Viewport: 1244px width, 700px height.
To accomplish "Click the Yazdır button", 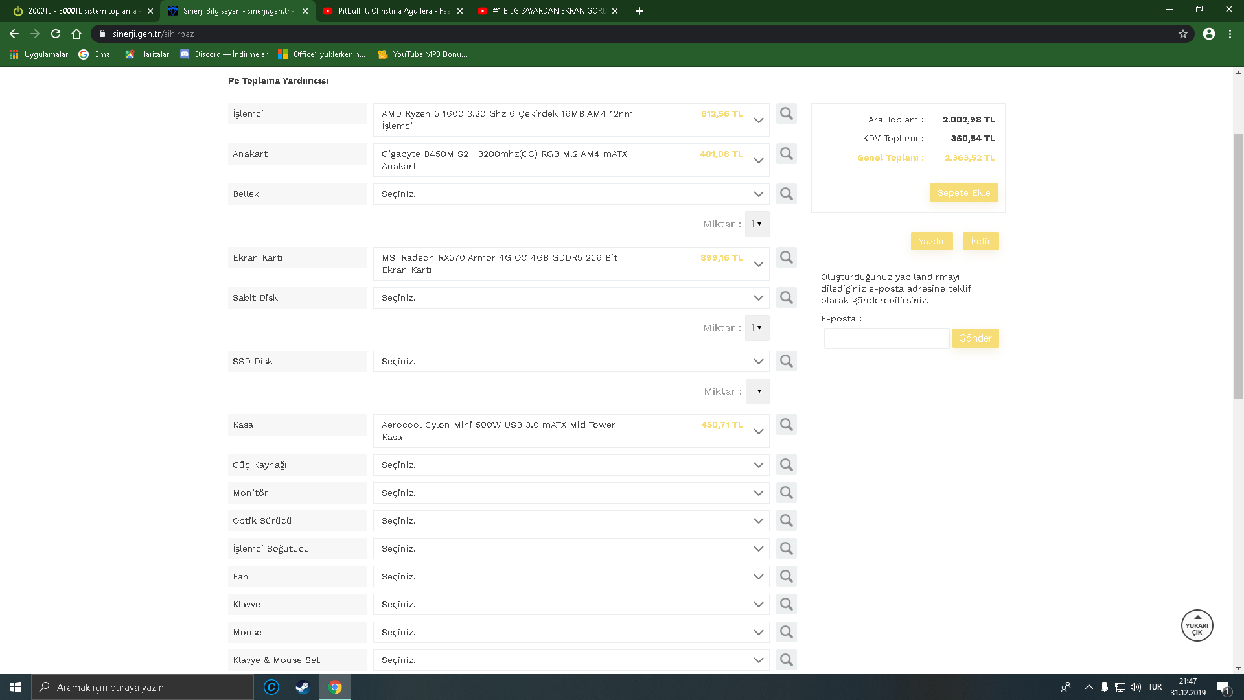I will click(x=931, y=241).
